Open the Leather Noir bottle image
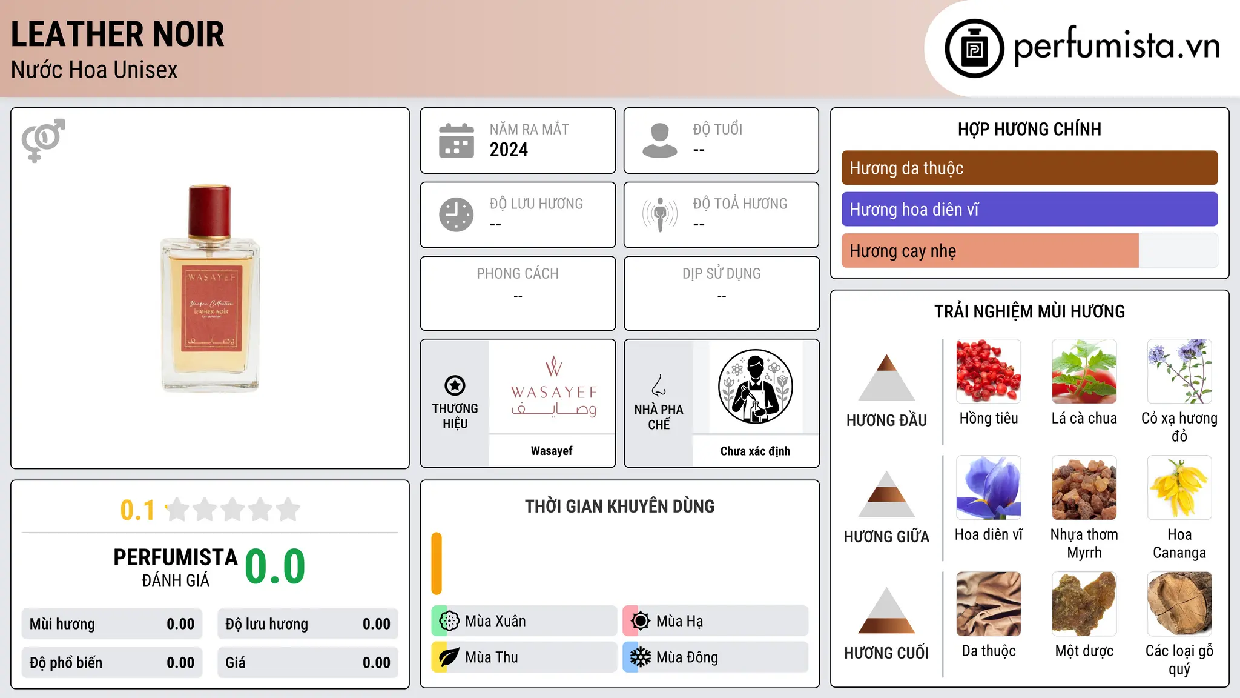1240x698 pixels. [210, 288]
